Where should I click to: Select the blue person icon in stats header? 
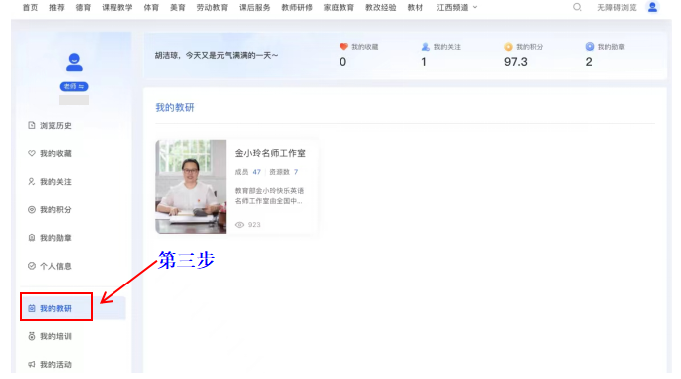pos(426,47)
